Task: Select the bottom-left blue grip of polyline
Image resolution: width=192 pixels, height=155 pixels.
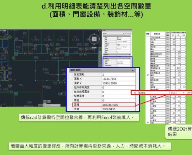Action: [35, 80]
